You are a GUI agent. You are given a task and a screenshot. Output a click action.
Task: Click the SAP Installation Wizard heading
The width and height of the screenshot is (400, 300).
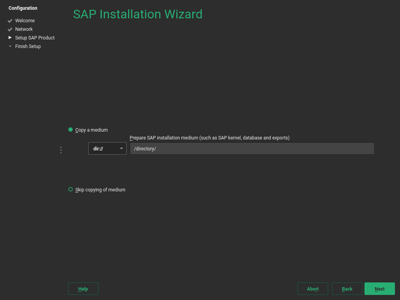(137, 14)
